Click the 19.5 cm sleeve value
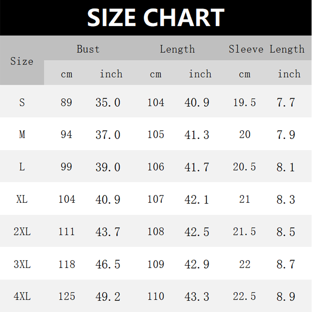312x312 pixels. point(245,103)
